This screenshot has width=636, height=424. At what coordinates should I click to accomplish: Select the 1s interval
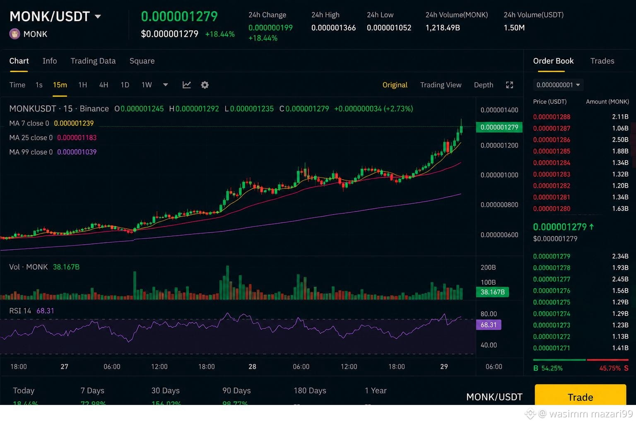(39, 85)
